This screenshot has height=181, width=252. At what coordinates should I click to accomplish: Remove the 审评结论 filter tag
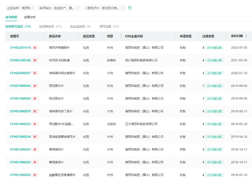pos(77,8)
